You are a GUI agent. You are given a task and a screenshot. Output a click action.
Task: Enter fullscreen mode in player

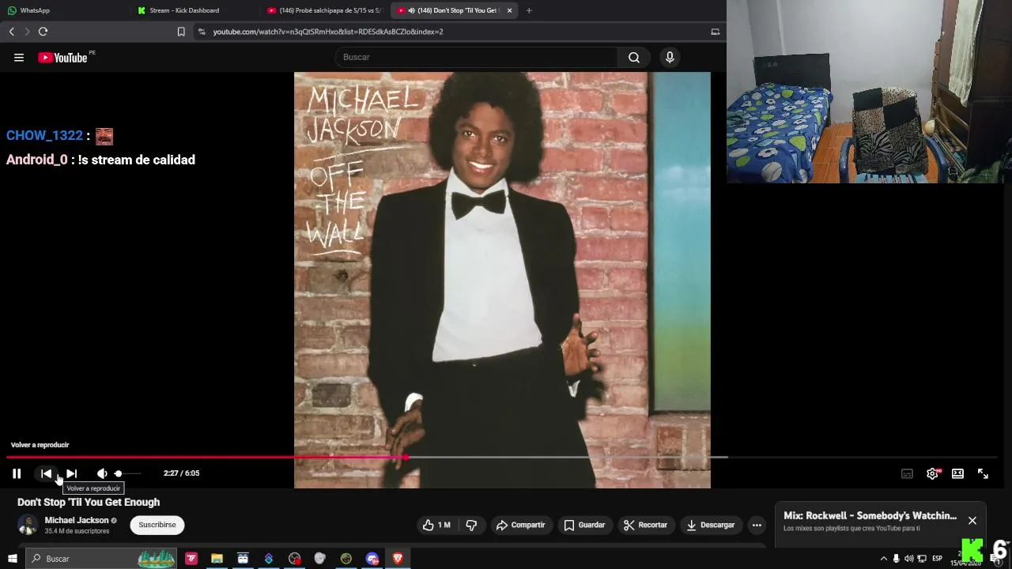click(983, 473)
